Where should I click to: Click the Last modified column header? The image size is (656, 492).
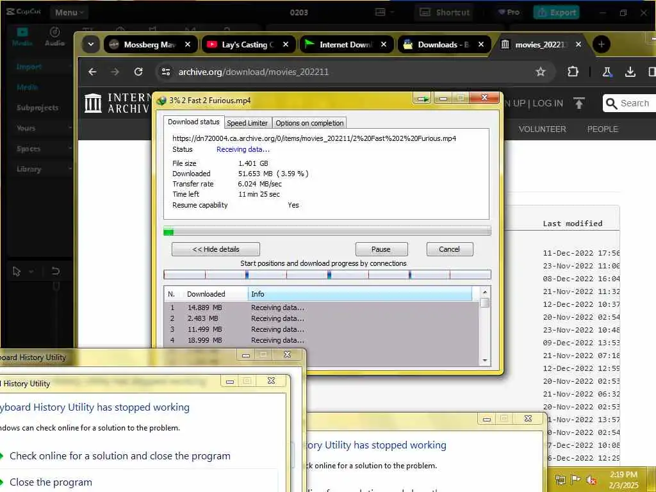(x=572, y=224)
